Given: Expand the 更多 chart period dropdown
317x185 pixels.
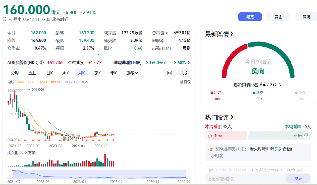Looking at the screenshot, I should pos(132,73).
